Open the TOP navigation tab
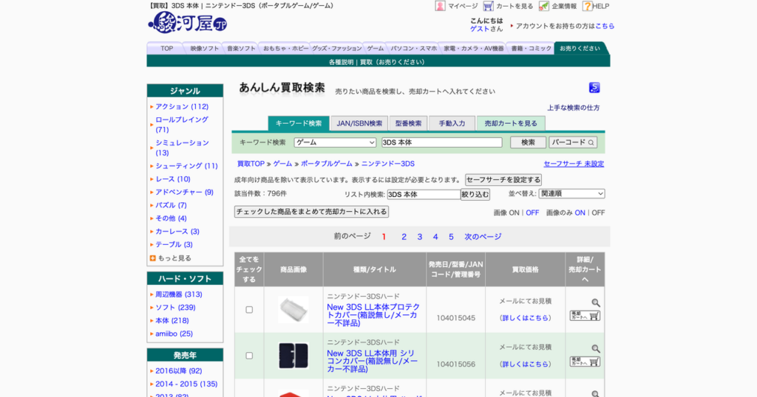The height and width of the screenshot is (397, 757). tap(166, 48)
